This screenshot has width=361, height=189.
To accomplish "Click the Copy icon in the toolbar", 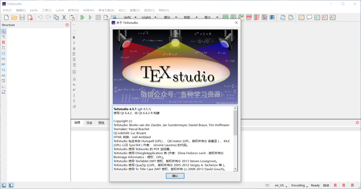I will 56,17.
